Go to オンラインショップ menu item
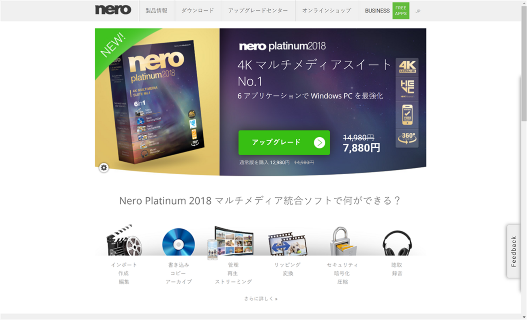Image resolution: width=527 pixels, height=320 pixels. pos(327,11)
